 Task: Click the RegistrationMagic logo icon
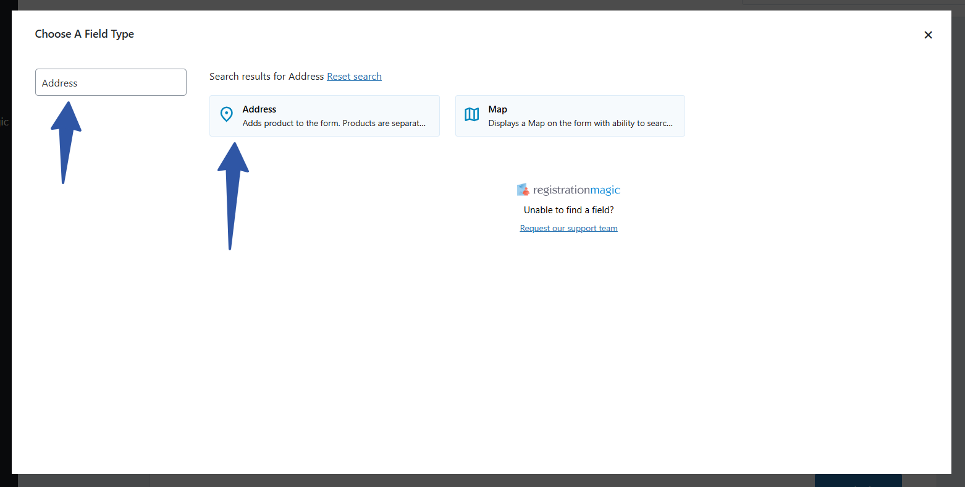point(523,190)
